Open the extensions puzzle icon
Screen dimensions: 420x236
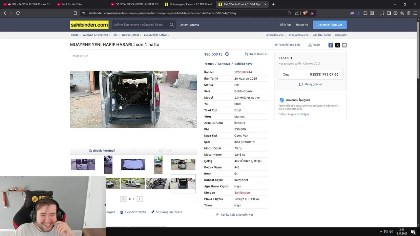point(365,13)
